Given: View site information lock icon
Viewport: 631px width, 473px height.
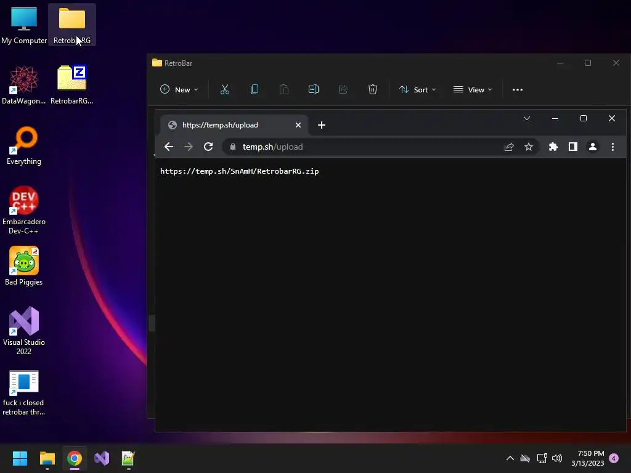Looking at the screenshot, I should click(232, 147).
